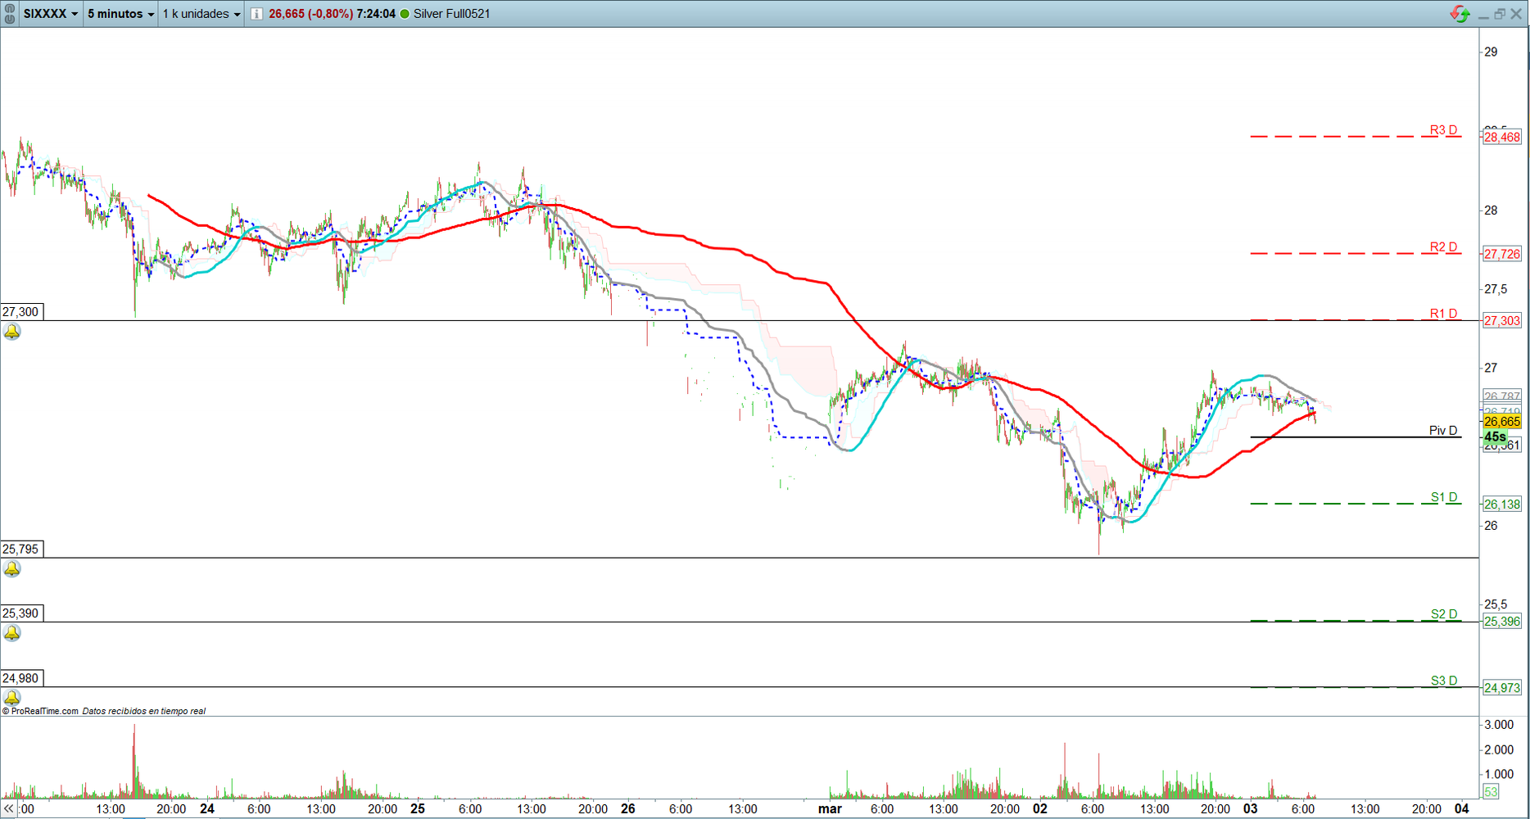This screenshot has height=819, width=1530.
Task: Click the date label 03 on the time axis
Action: tap(1251, 809)
